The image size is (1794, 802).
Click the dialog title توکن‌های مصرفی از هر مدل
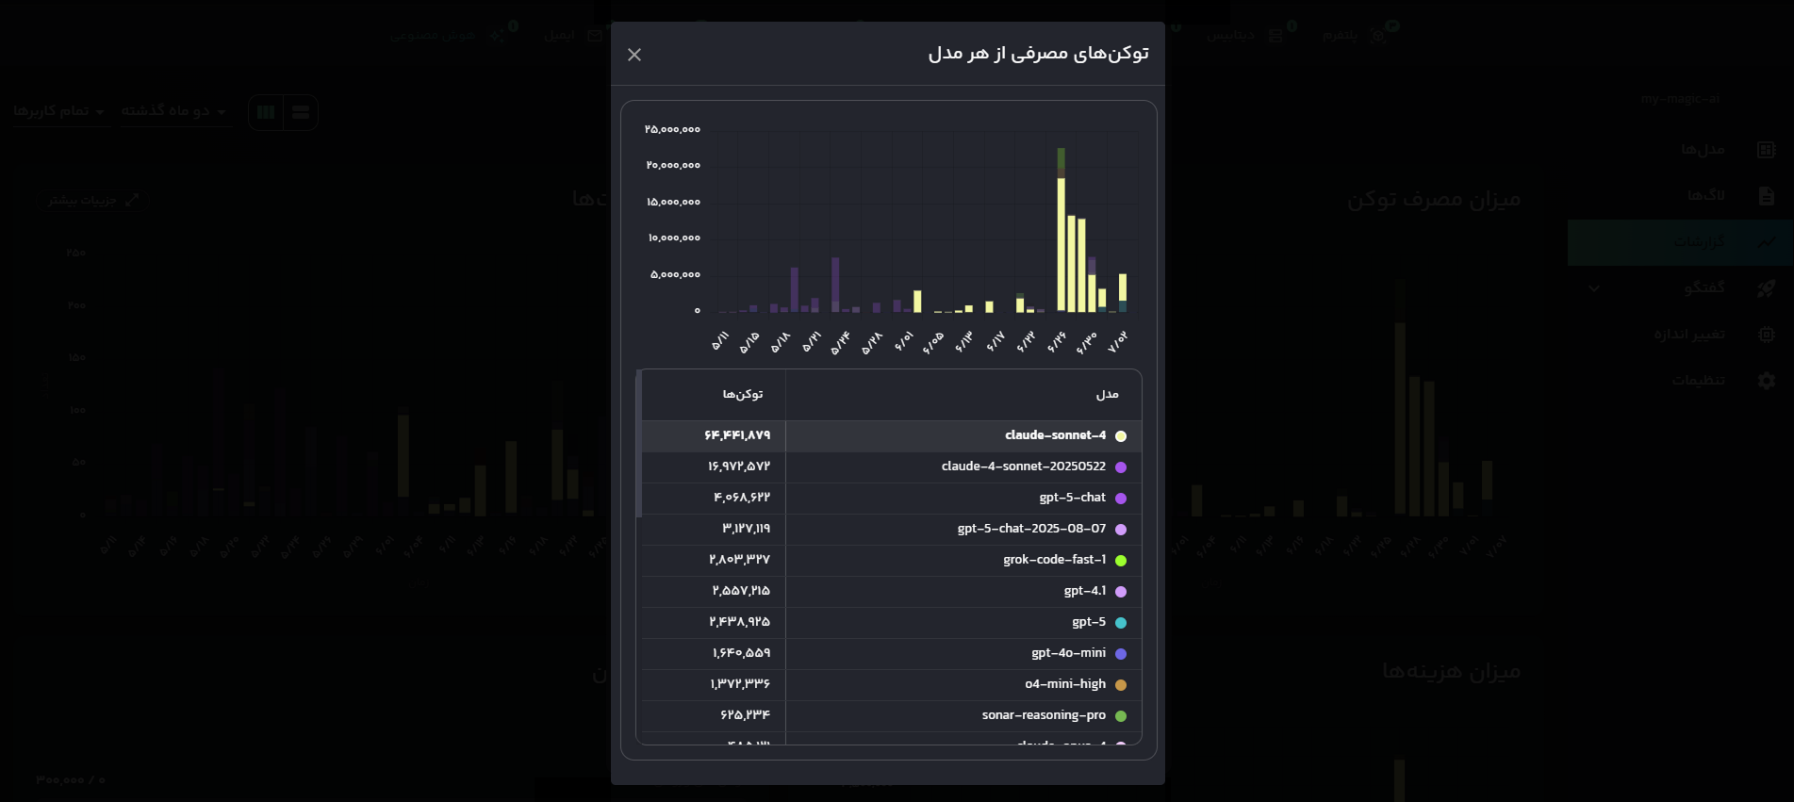[x=1038, y=54]
